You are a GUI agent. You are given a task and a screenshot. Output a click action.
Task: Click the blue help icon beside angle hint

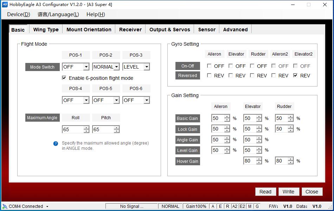coord(56,143)
